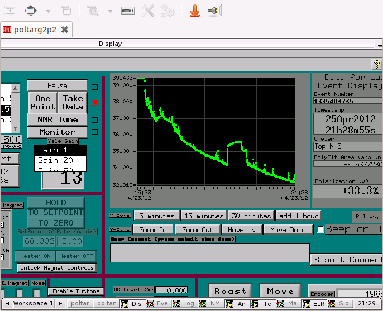Close the poltarg2p2 tab
The width and height of the screenshot is (383, 311).
65,30
